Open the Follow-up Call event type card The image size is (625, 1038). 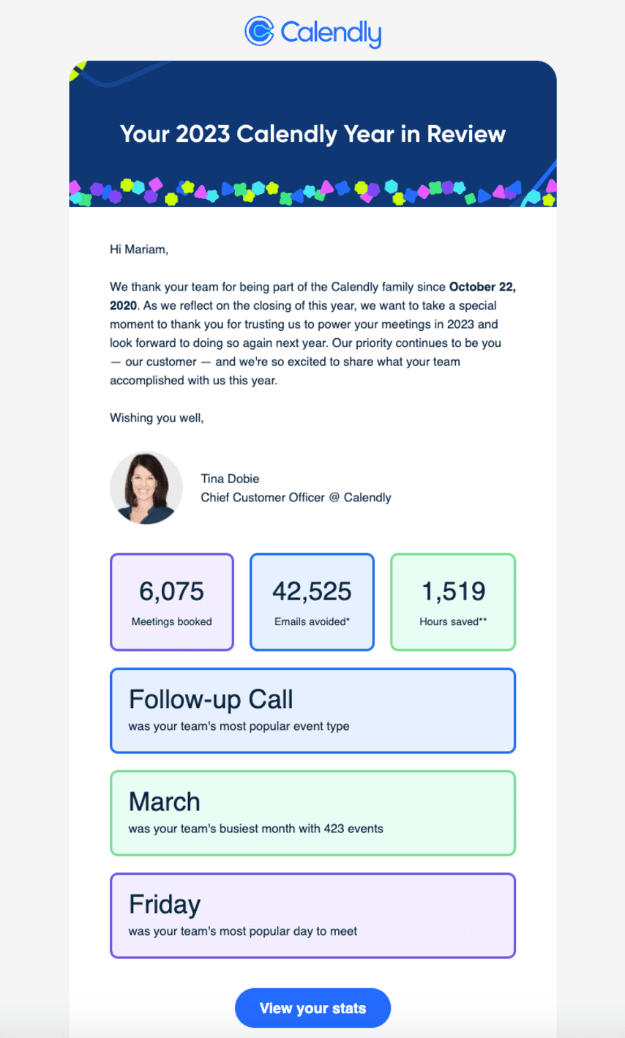pyautogui.click(x=312, y=710)
